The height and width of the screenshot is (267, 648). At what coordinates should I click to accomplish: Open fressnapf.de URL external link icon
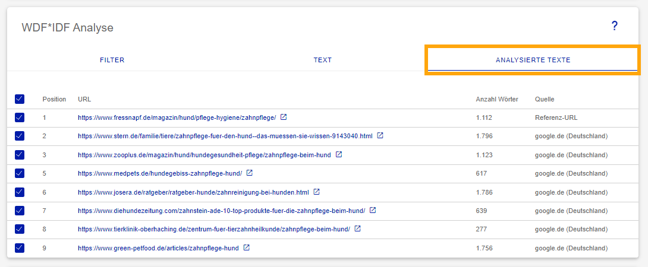tap(284, 117)
